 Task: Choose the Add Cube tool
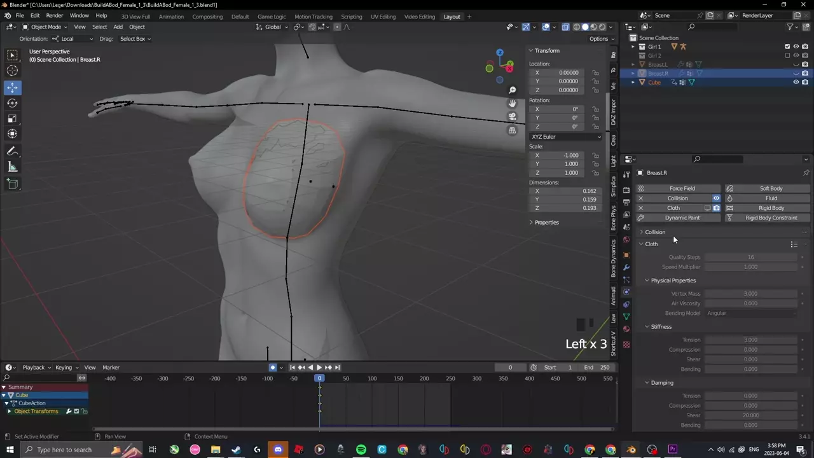tap(12, 184)
